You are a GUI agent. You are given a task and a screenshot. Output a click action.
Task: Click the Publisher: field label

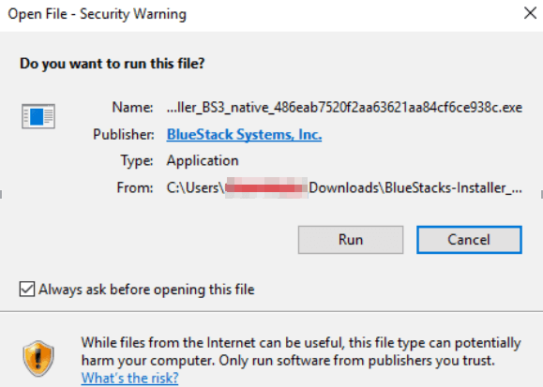[124, 134]
